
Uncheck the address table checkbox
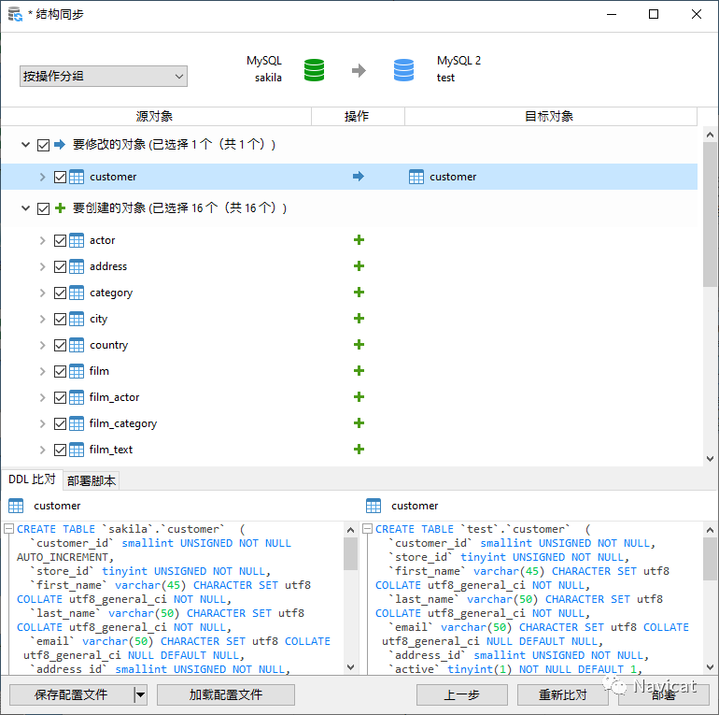[60, 266]
